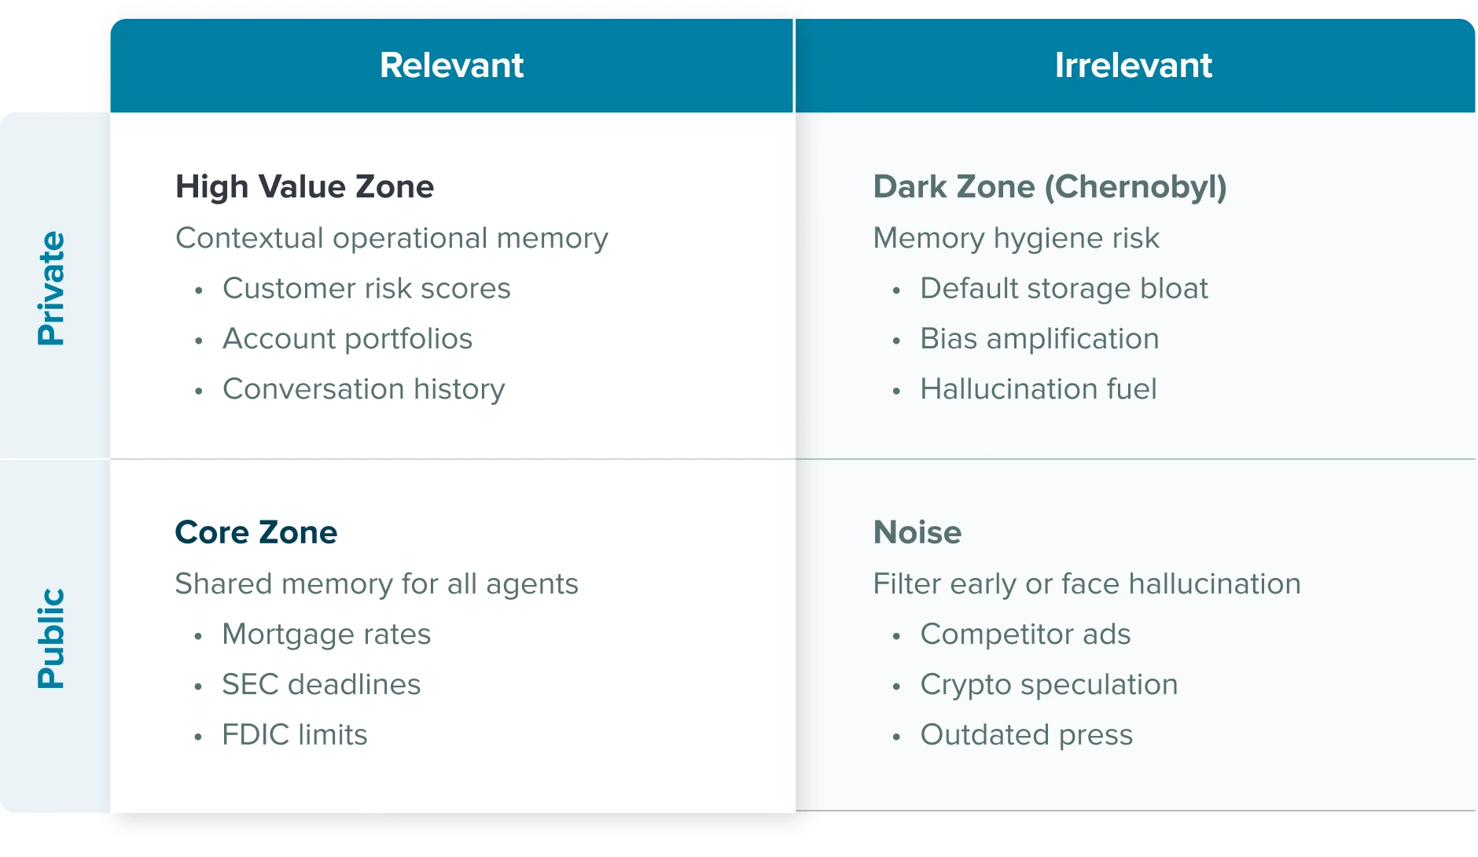Viewport: 1478px width, 857px height.
Task: Click the Noise heading
Action: pyautogui.click(x=917, y=532)
